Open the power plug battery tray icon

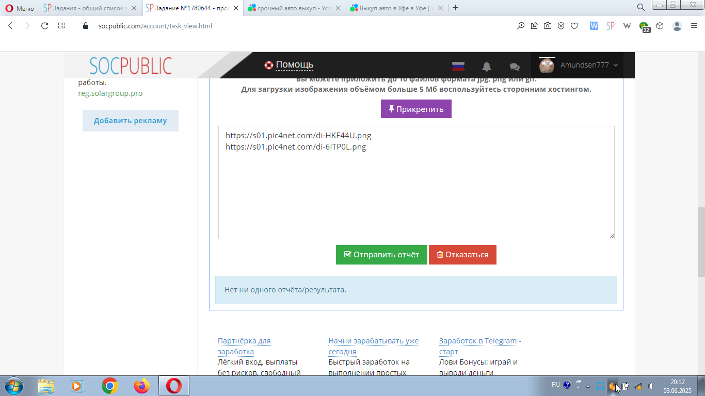[x=625, y=386]
